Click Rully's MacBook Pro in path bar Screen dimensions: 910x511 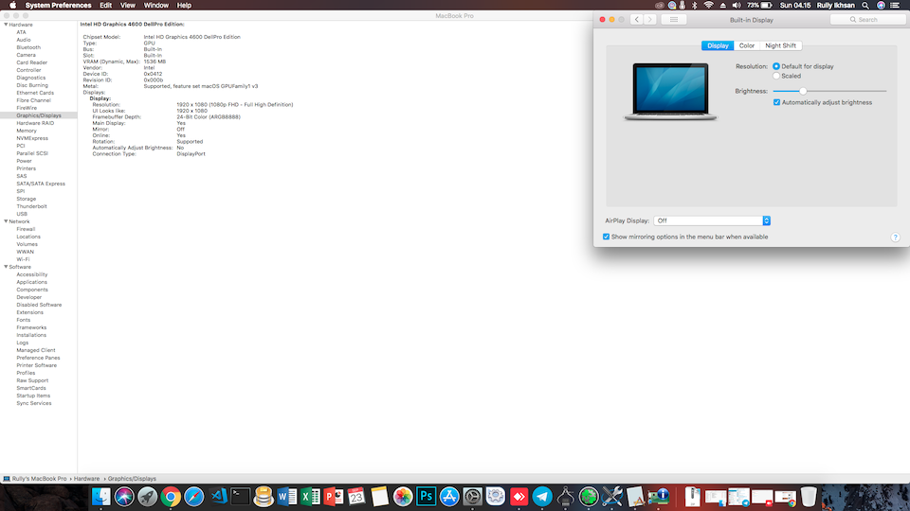click(39, 479)
